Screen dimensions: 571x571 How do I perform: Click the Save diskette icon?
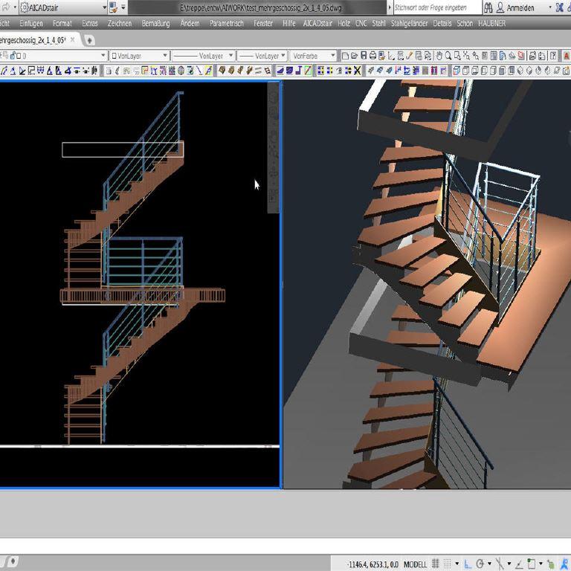tap(363, 56)
